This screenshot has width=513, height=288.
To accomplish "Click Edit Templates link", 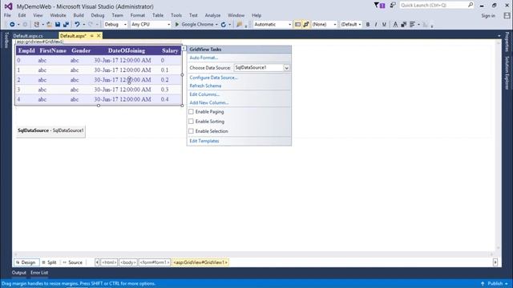I will pyautogui.click(x=204, y=141).
